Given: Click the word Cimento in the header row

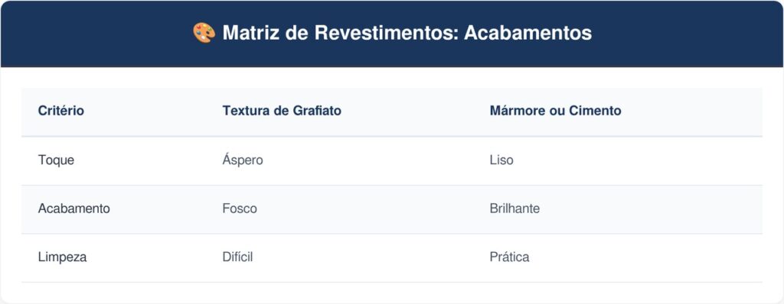Looking at the screenshot, I should (595, 111).
